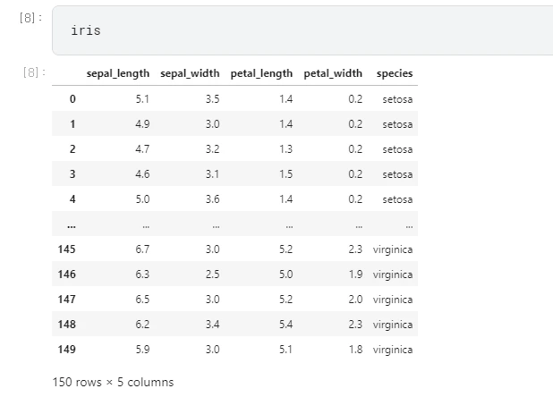Click the sepal_width value 3.6 in row 4
This screenshot has height=397, width=553.
point(212,198)
